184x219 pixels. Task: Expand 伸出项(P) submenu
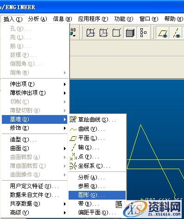pos(35,84)
